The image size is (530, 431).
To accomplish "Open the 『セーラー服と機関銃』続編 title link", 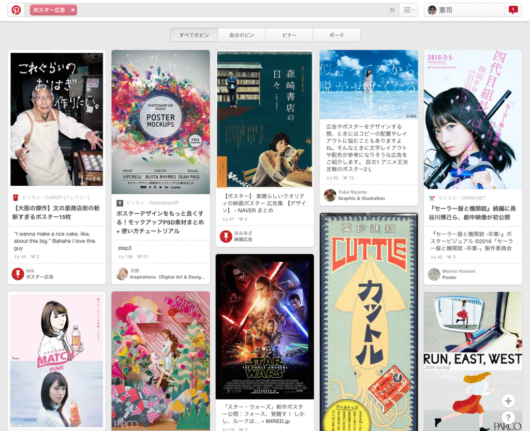I will pyautogui.click(x=473, y=213).
